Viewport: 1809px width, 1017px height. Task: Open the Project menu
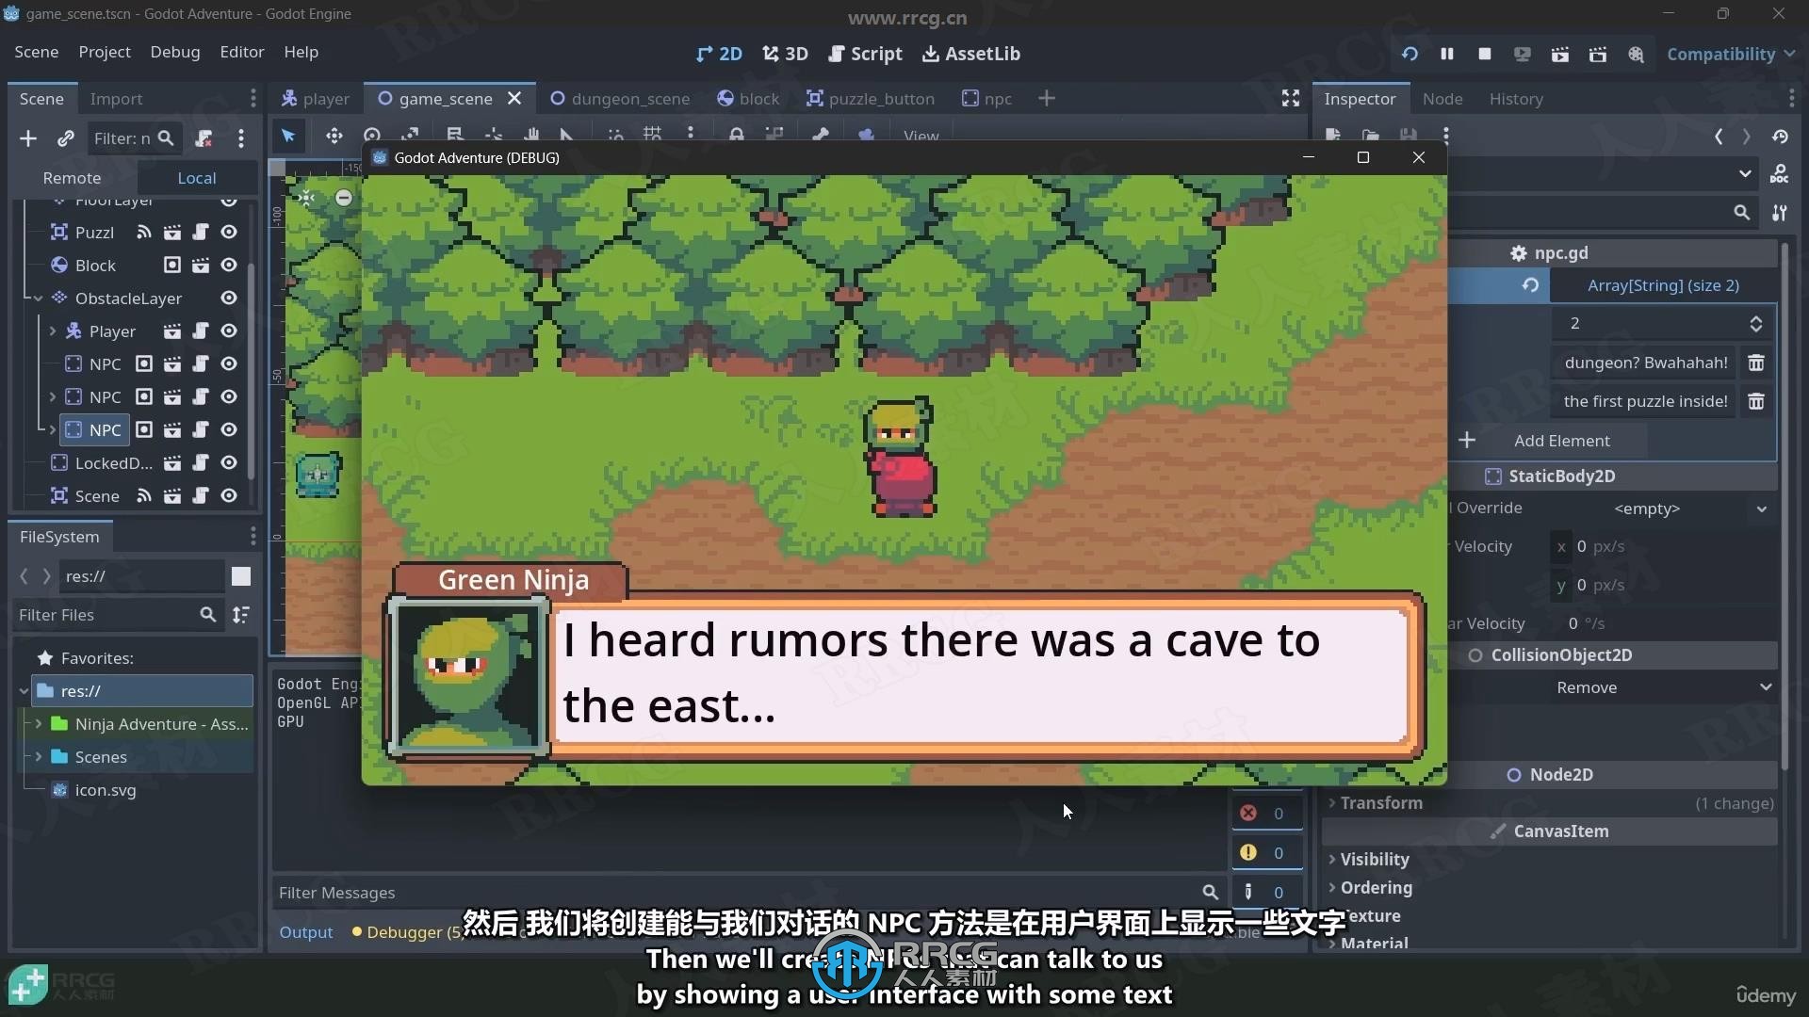105,52
